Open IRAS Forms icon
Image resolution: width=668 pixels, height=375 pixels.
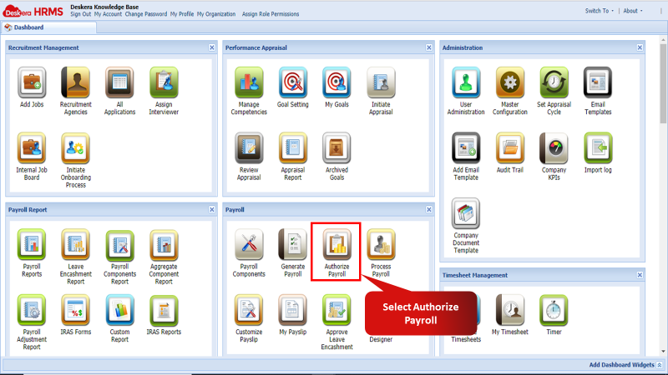pyautogui.click(x=76, y=310)
